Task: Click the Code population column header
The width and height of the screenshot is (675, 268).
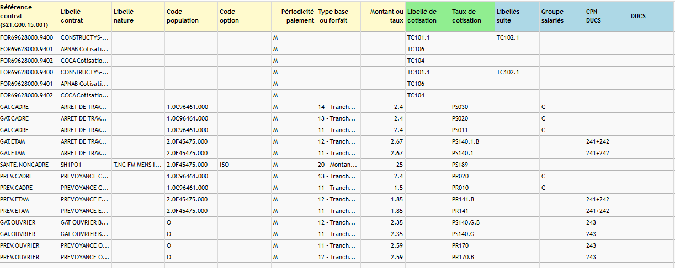Action: click(x=191, y=16)
